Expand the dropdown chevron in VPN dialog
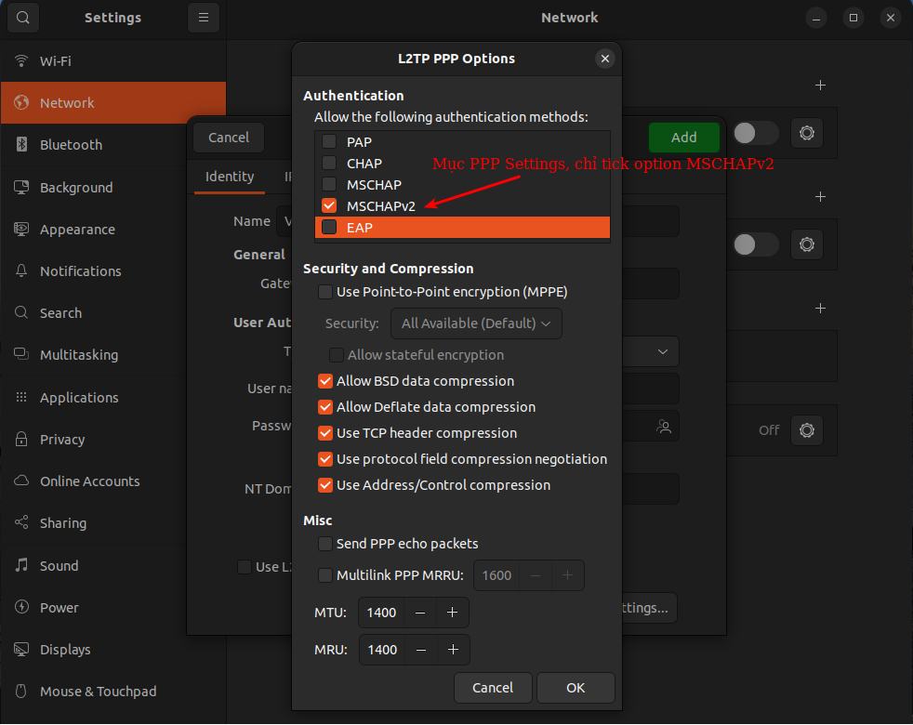Screen dimensions: 913x725 pyautogui.click(x=663, y=351)
